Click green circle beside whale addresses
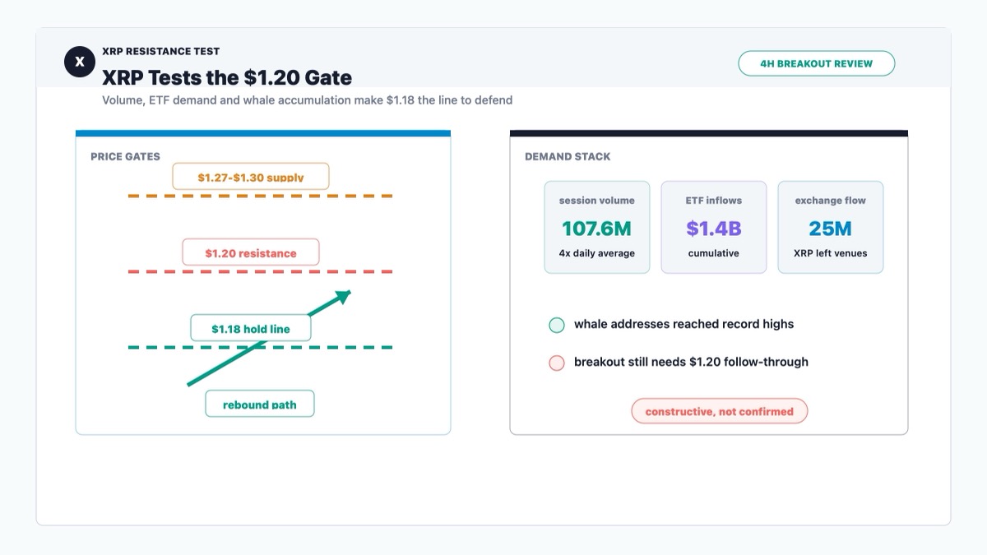The image size is (987, 555). 557,325
